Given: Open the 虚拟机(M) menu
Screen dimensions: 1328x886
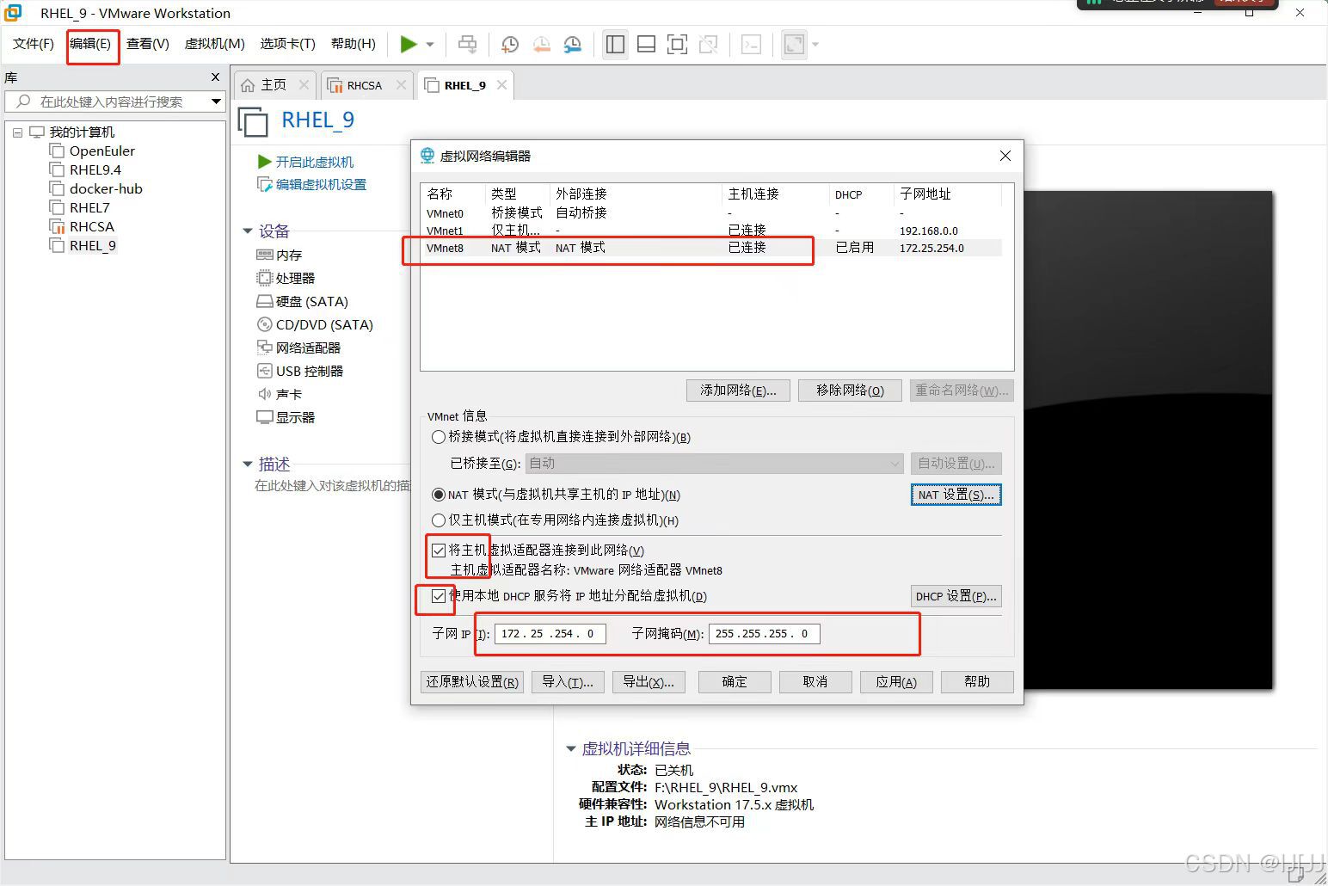Looking at the screenshot, I should coord(215,44).
